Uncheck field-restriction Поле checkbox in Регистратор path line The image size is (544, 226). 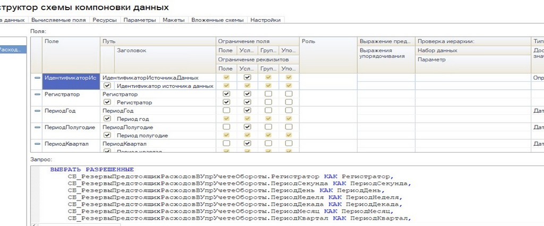[226, 94]
